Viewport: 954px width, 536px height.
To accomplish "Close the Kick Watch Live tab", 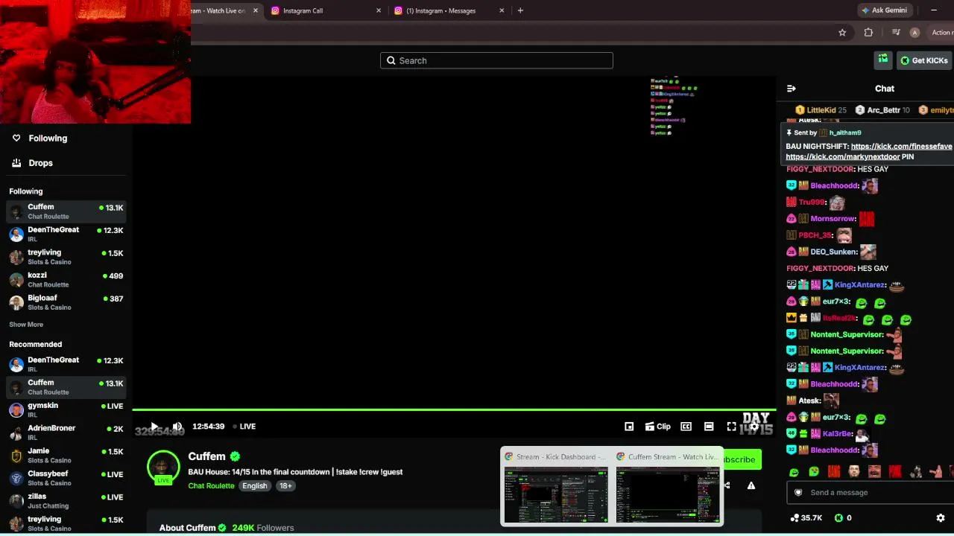I will pos(256,10).
